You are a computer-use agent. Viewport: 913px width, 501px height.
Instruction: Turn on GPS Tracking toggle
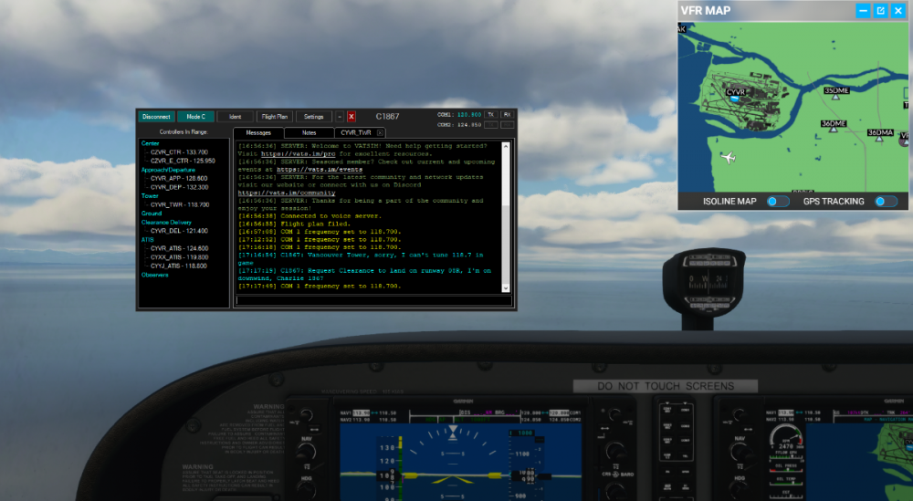point(886,201)
